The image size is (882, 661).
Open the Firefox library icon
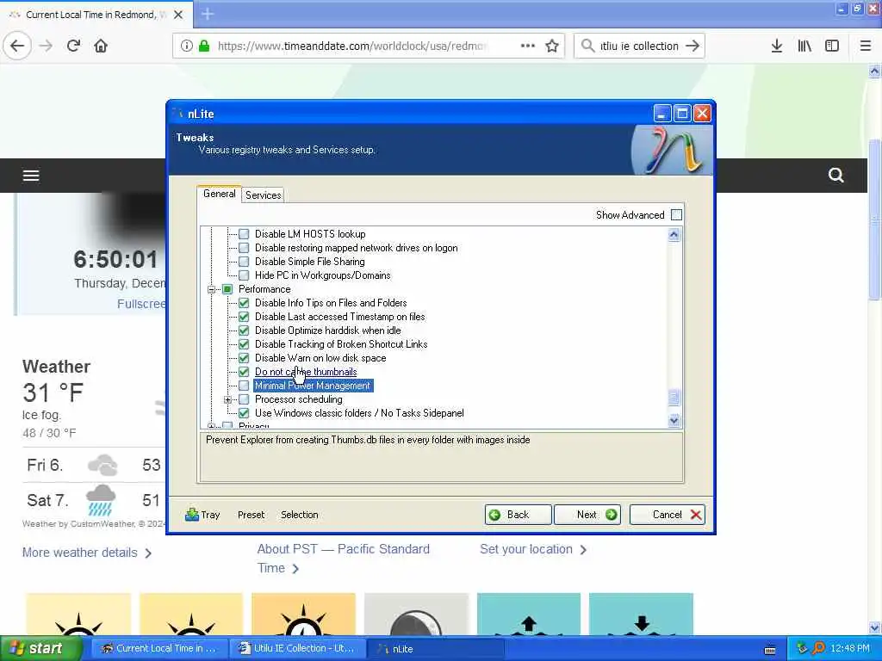pos(804,46)
